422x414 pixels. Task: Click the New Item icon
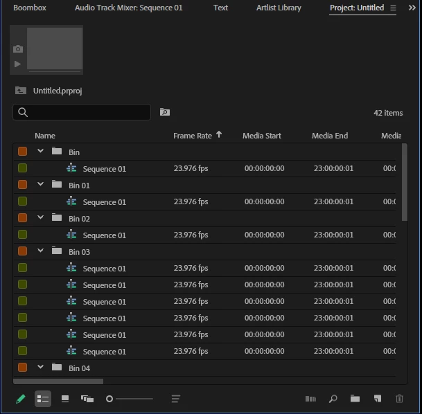click(x=378, y=399)
